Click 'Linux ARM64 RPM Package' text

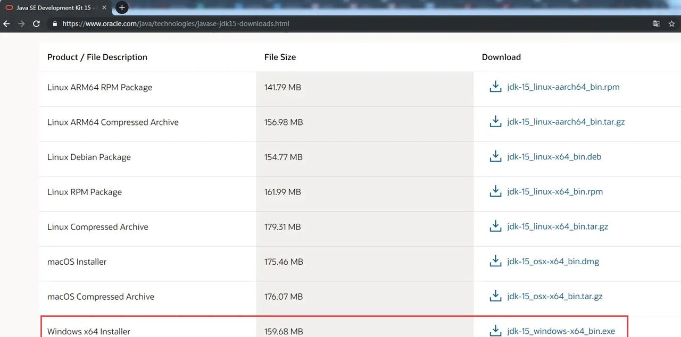pos(99,87)
